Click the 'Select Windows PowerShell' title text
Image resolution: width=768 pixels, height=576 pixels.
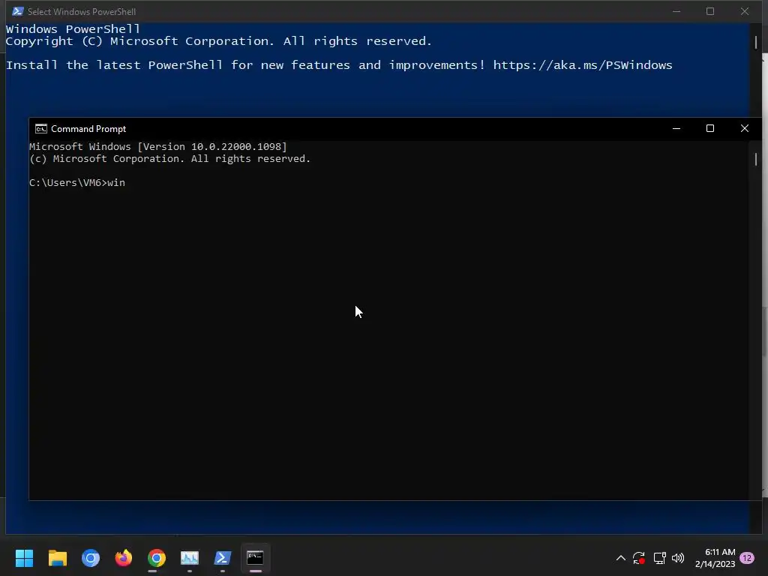(82, 11)
